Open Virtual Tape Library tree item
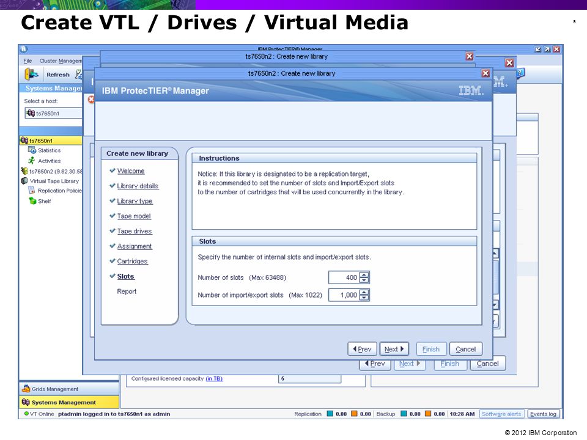Screen dimensions: 587x440 (x=54, y=181)
